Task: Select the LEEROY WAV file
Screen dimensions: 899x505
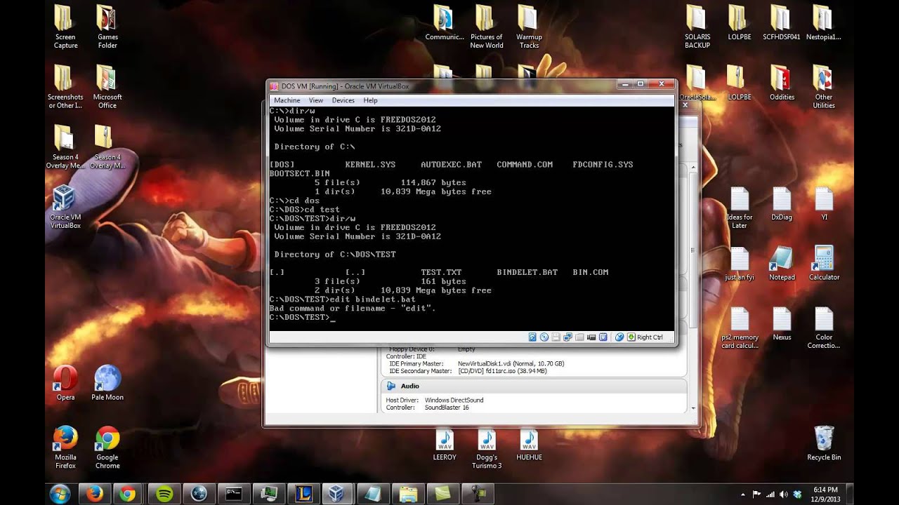Action: pos(445,445)
